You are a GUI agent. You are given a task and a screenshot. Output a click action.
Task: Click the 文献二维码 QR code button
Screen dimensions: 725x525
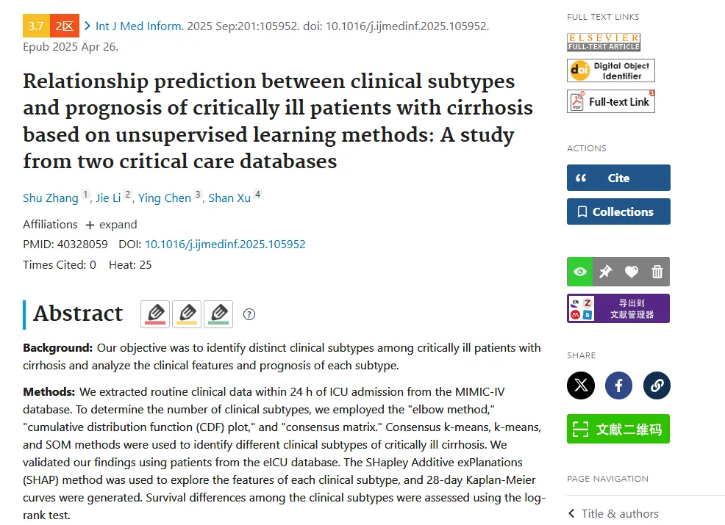[618, 429]
